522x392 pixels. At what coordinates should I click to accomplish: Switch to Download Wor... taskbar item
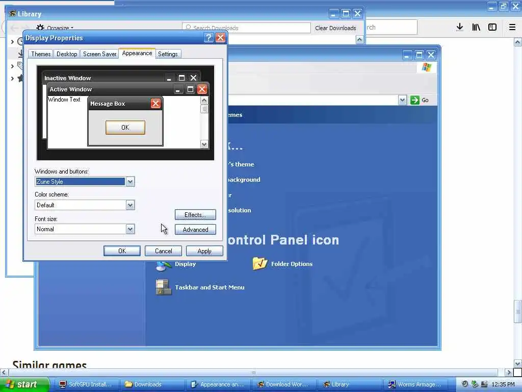tap(283, 384)
